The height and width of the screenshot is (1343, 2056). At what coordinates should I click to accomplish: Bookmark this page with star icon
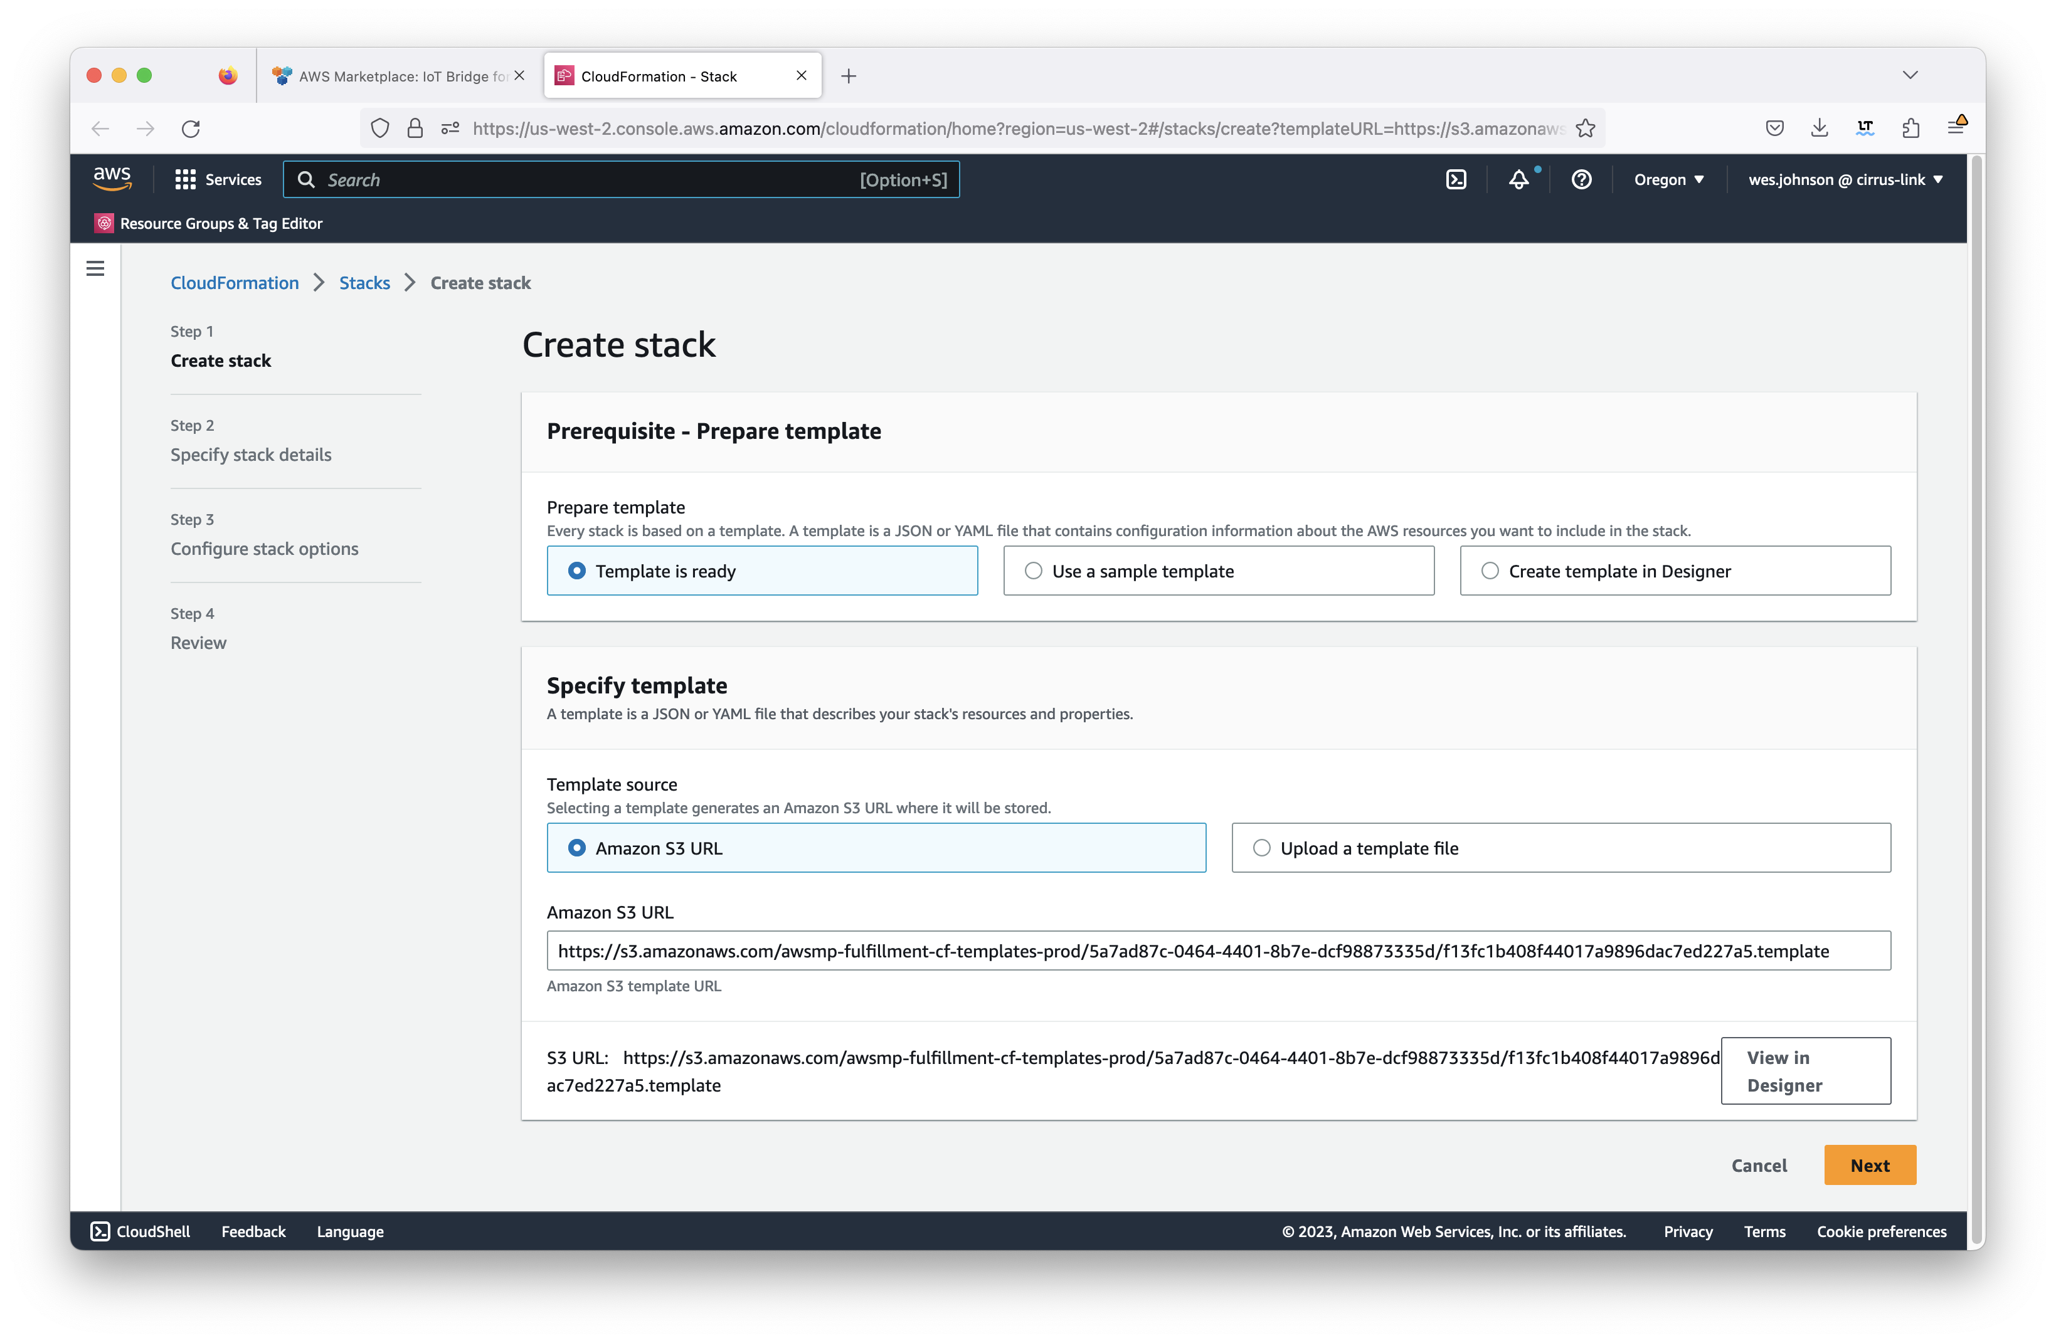(1585, 129)
